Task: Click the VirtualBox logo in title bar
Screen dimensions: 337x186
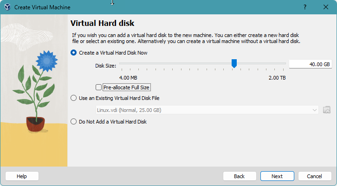Action: coord(7,7)
